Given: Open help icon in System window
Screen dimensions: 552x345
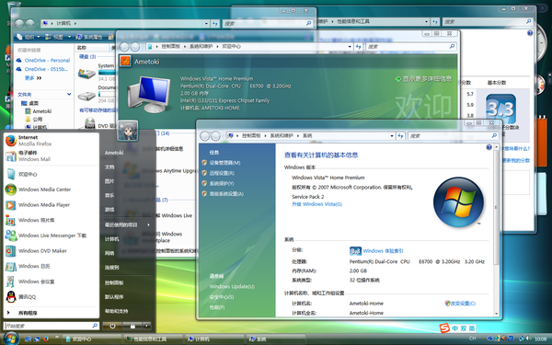Looking at the screenshot, I should point(489,147).
